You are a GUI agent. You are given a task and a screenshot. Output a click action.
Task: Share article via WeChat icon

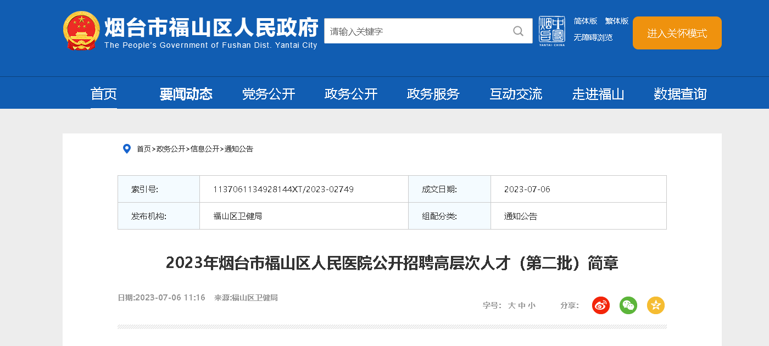[628, 305]
